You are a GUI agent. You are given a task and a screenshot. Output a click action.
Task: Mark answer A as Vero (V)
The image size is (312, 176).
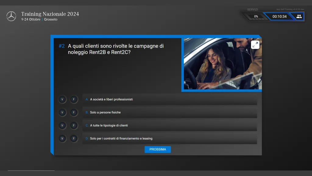coord(62,99)
